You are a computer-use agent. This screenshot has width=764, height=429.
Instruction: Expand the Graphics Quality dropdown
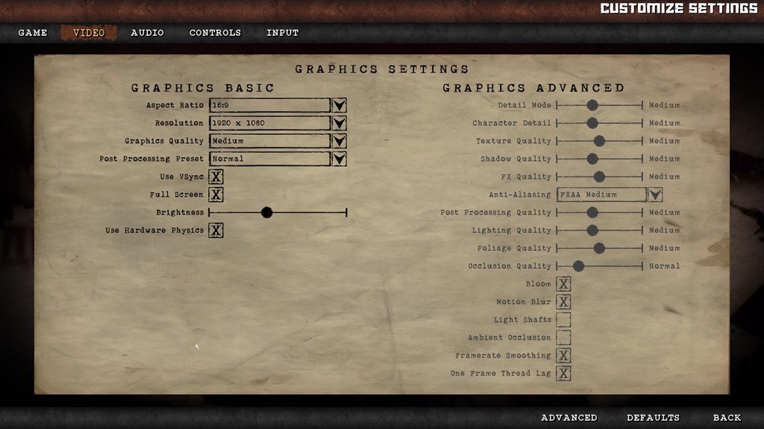(x=339, y=142)
